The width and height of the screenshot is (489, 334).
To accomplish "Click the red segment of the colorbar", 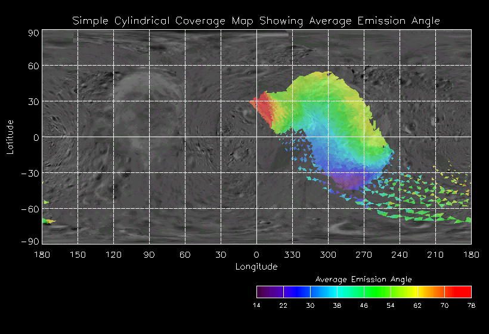I will [458, 292].
